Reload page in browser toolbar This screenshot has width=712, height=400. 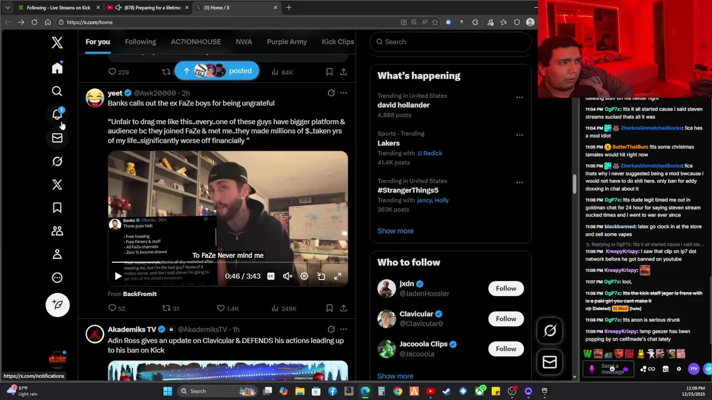point(34,22)
